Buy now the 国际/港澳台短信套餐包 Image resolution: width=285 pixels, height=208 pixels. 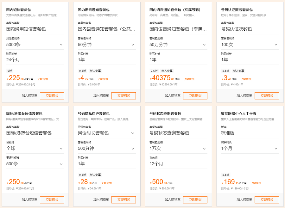click(52, 200)
